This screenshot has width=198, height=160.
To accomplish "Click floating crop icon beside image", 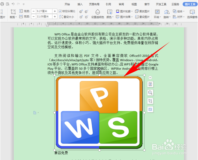I will 150,101.
